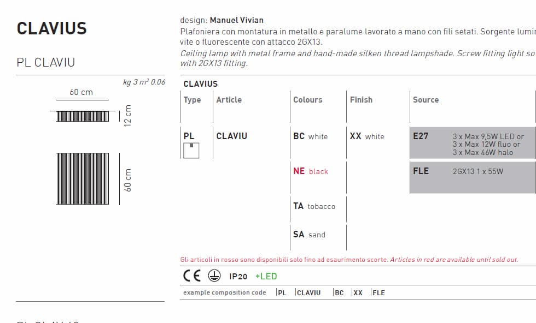Click the top-view square lamp drawing
536x323 pixels.
coord(83,179)
